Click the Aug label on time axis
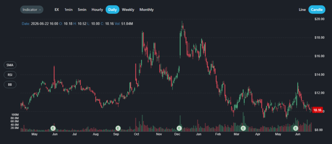 pyautogui.click(x=95, y=134)
